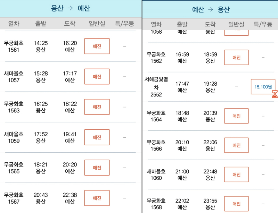Click 매진 button for 새마을호 1059
This screenshot has width=278, height=213.
click(x=97, y=137)
